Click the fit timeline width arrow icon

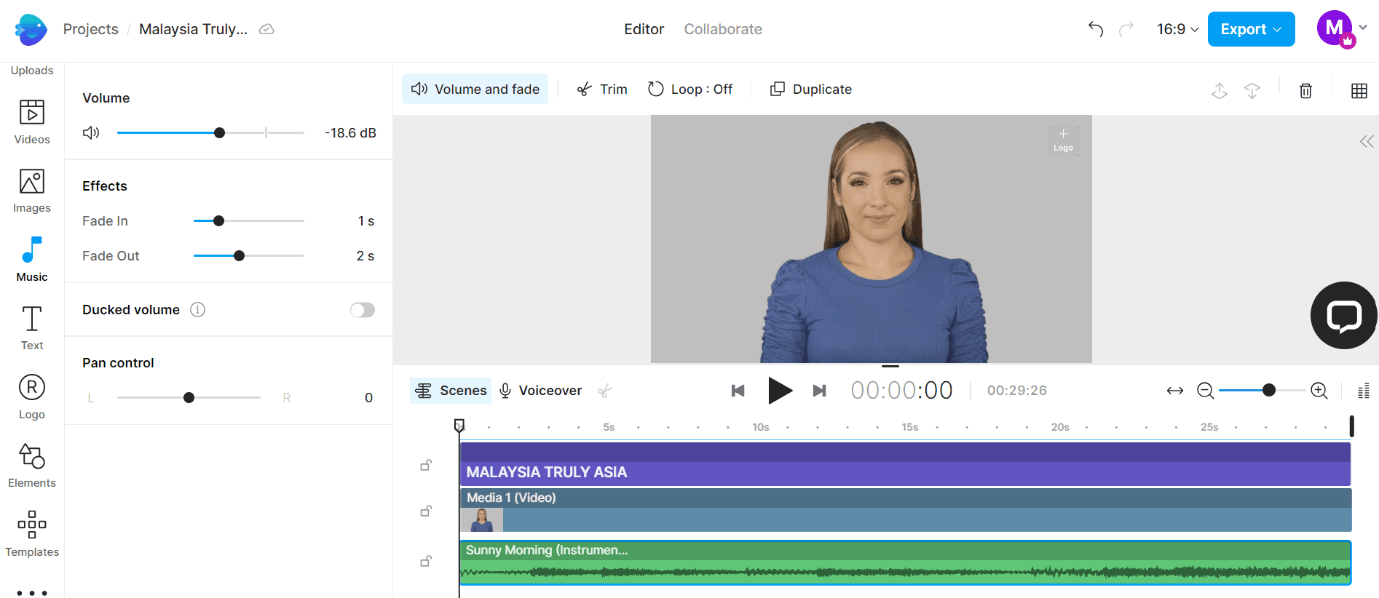tap(1174, 391)
